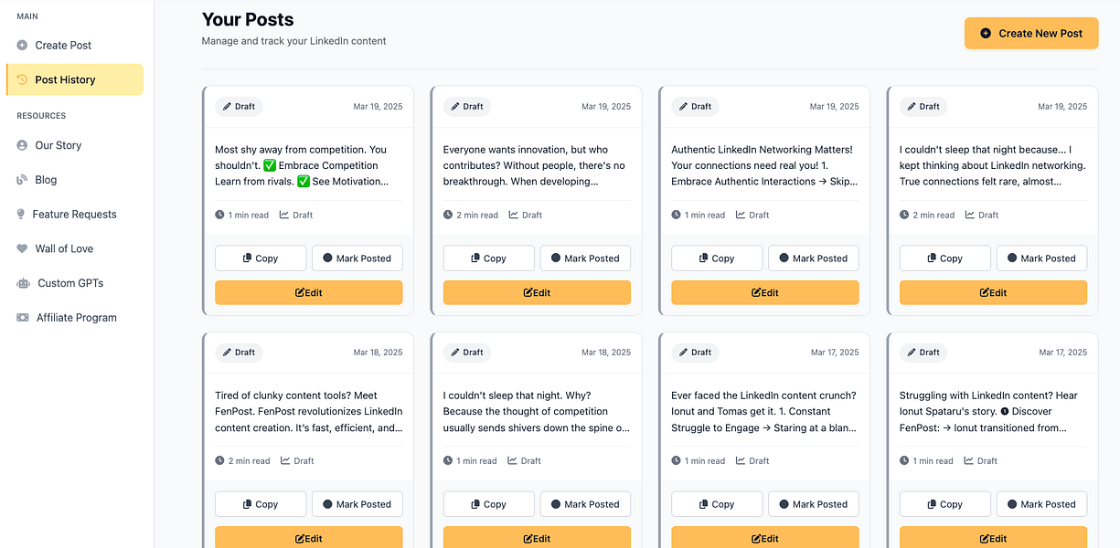1120x548 pixels.
Task: Click the Our Story person icon
Action: click(22, 145)
